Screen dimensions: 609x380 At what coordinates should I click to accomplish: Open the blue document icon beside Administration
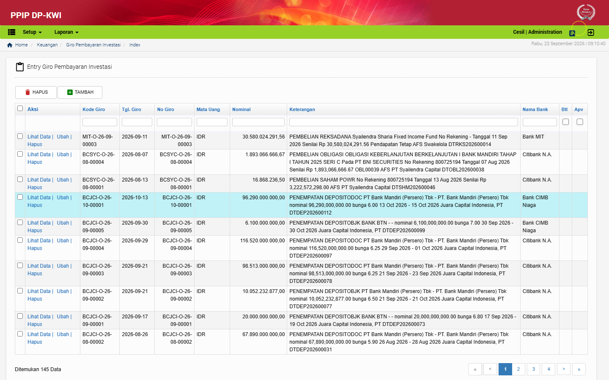click(572, 33)
